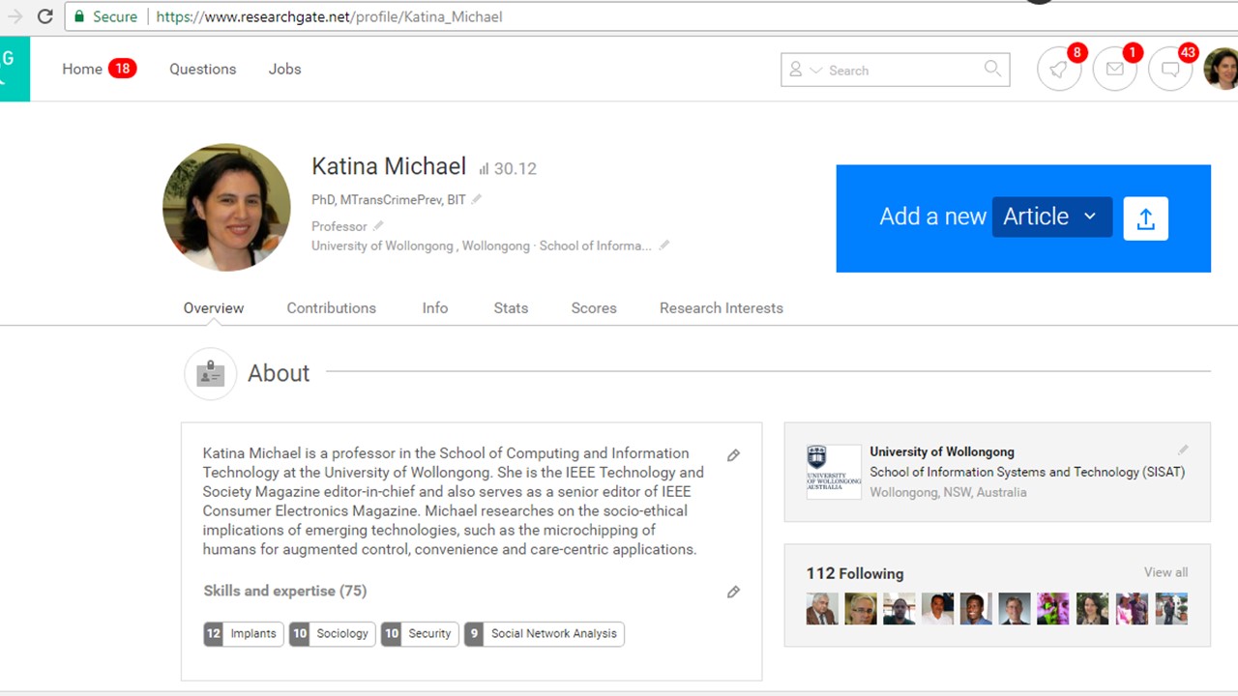
Task: Edit the About biography pencil icon
Action: (733, 455)
